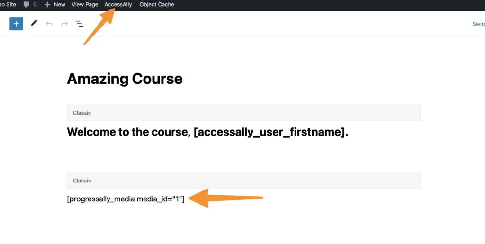The width and height of the screenshot is (485, 244).
Task: Select the first Classic block header
Action: [x=243, y=113]
